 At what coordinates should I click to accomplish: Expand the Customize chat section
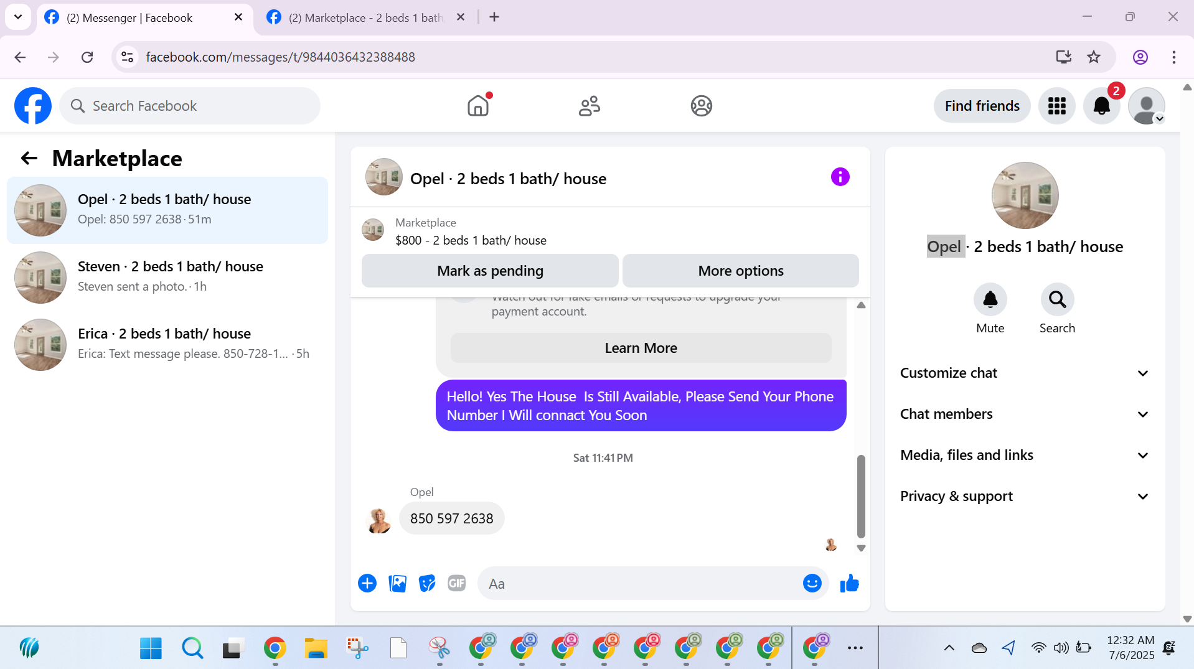point(1025,373)
